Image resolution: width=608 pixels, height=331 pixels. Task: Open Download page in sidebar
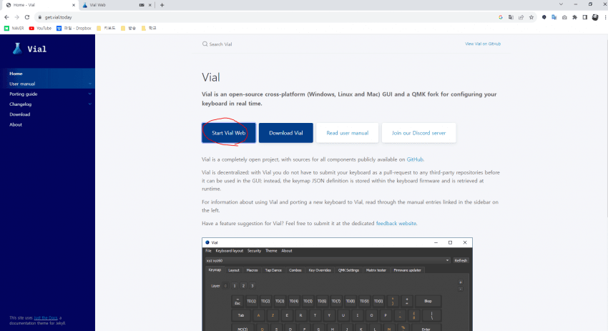[x=20, y=114]
